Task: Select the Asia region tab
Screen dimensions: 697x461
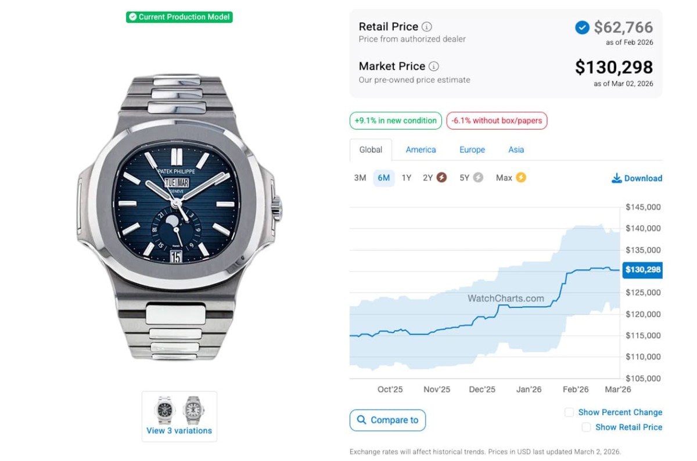Action: click(516, 150)
